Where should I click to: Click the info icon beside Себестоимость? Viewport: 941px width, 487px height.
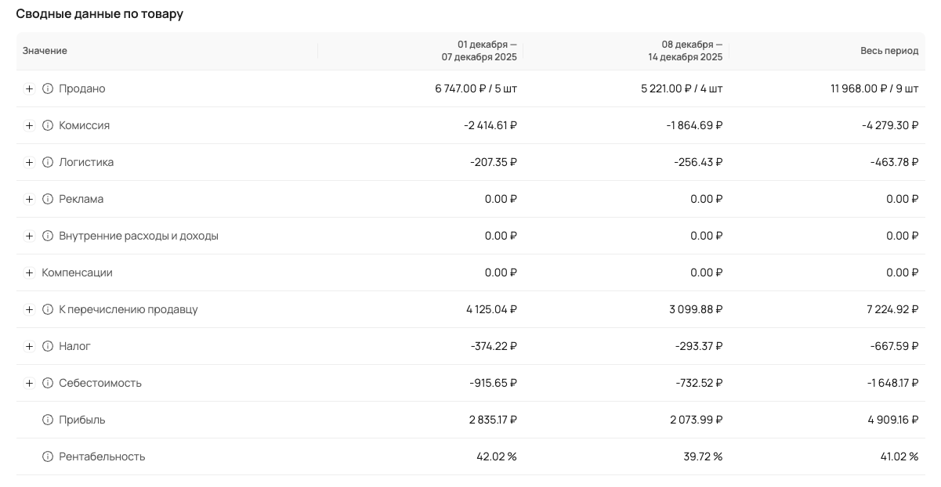click(x=48, y=383)
